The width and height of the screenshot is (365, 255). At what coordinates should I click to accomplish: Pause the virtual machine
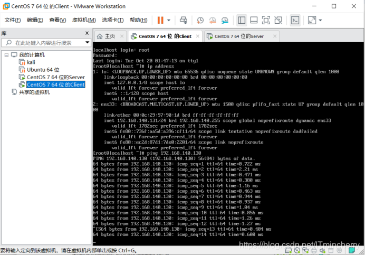tap(160, 20)
